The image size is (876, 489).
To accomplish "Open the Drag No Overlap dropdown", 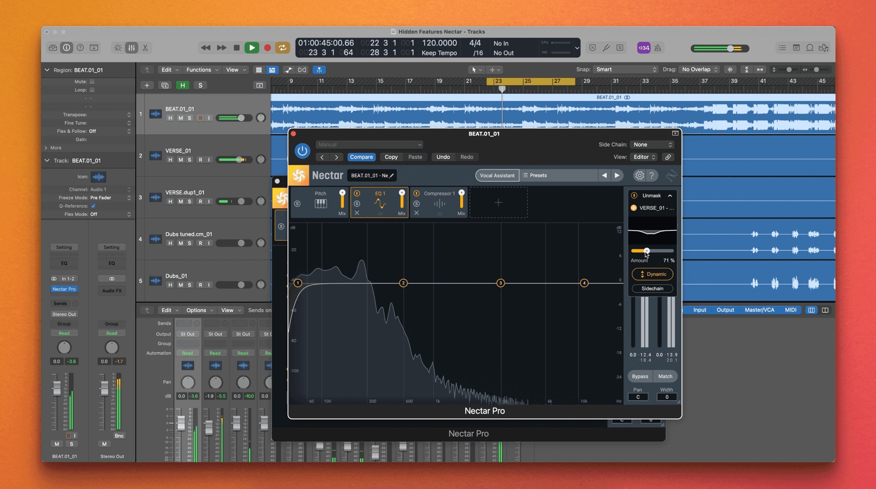I will (x=700, y=69).
